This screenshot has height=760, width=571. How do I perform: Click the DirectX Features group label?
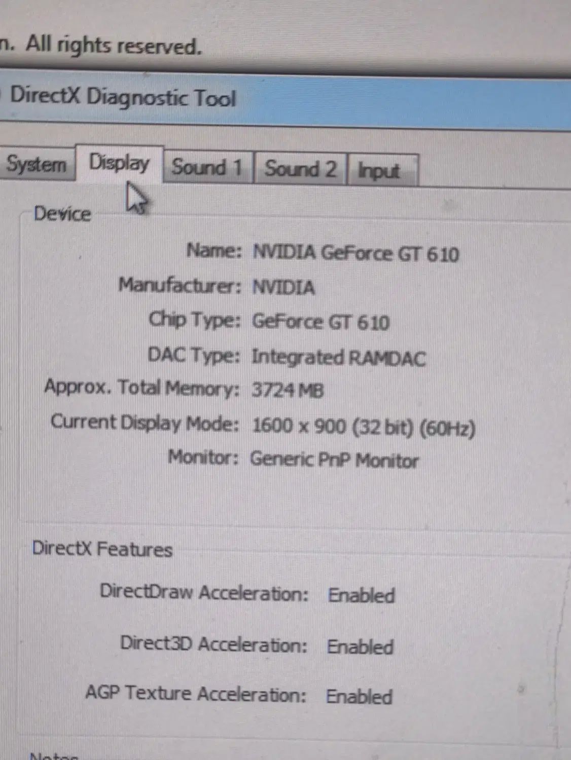tap(102, 549)
